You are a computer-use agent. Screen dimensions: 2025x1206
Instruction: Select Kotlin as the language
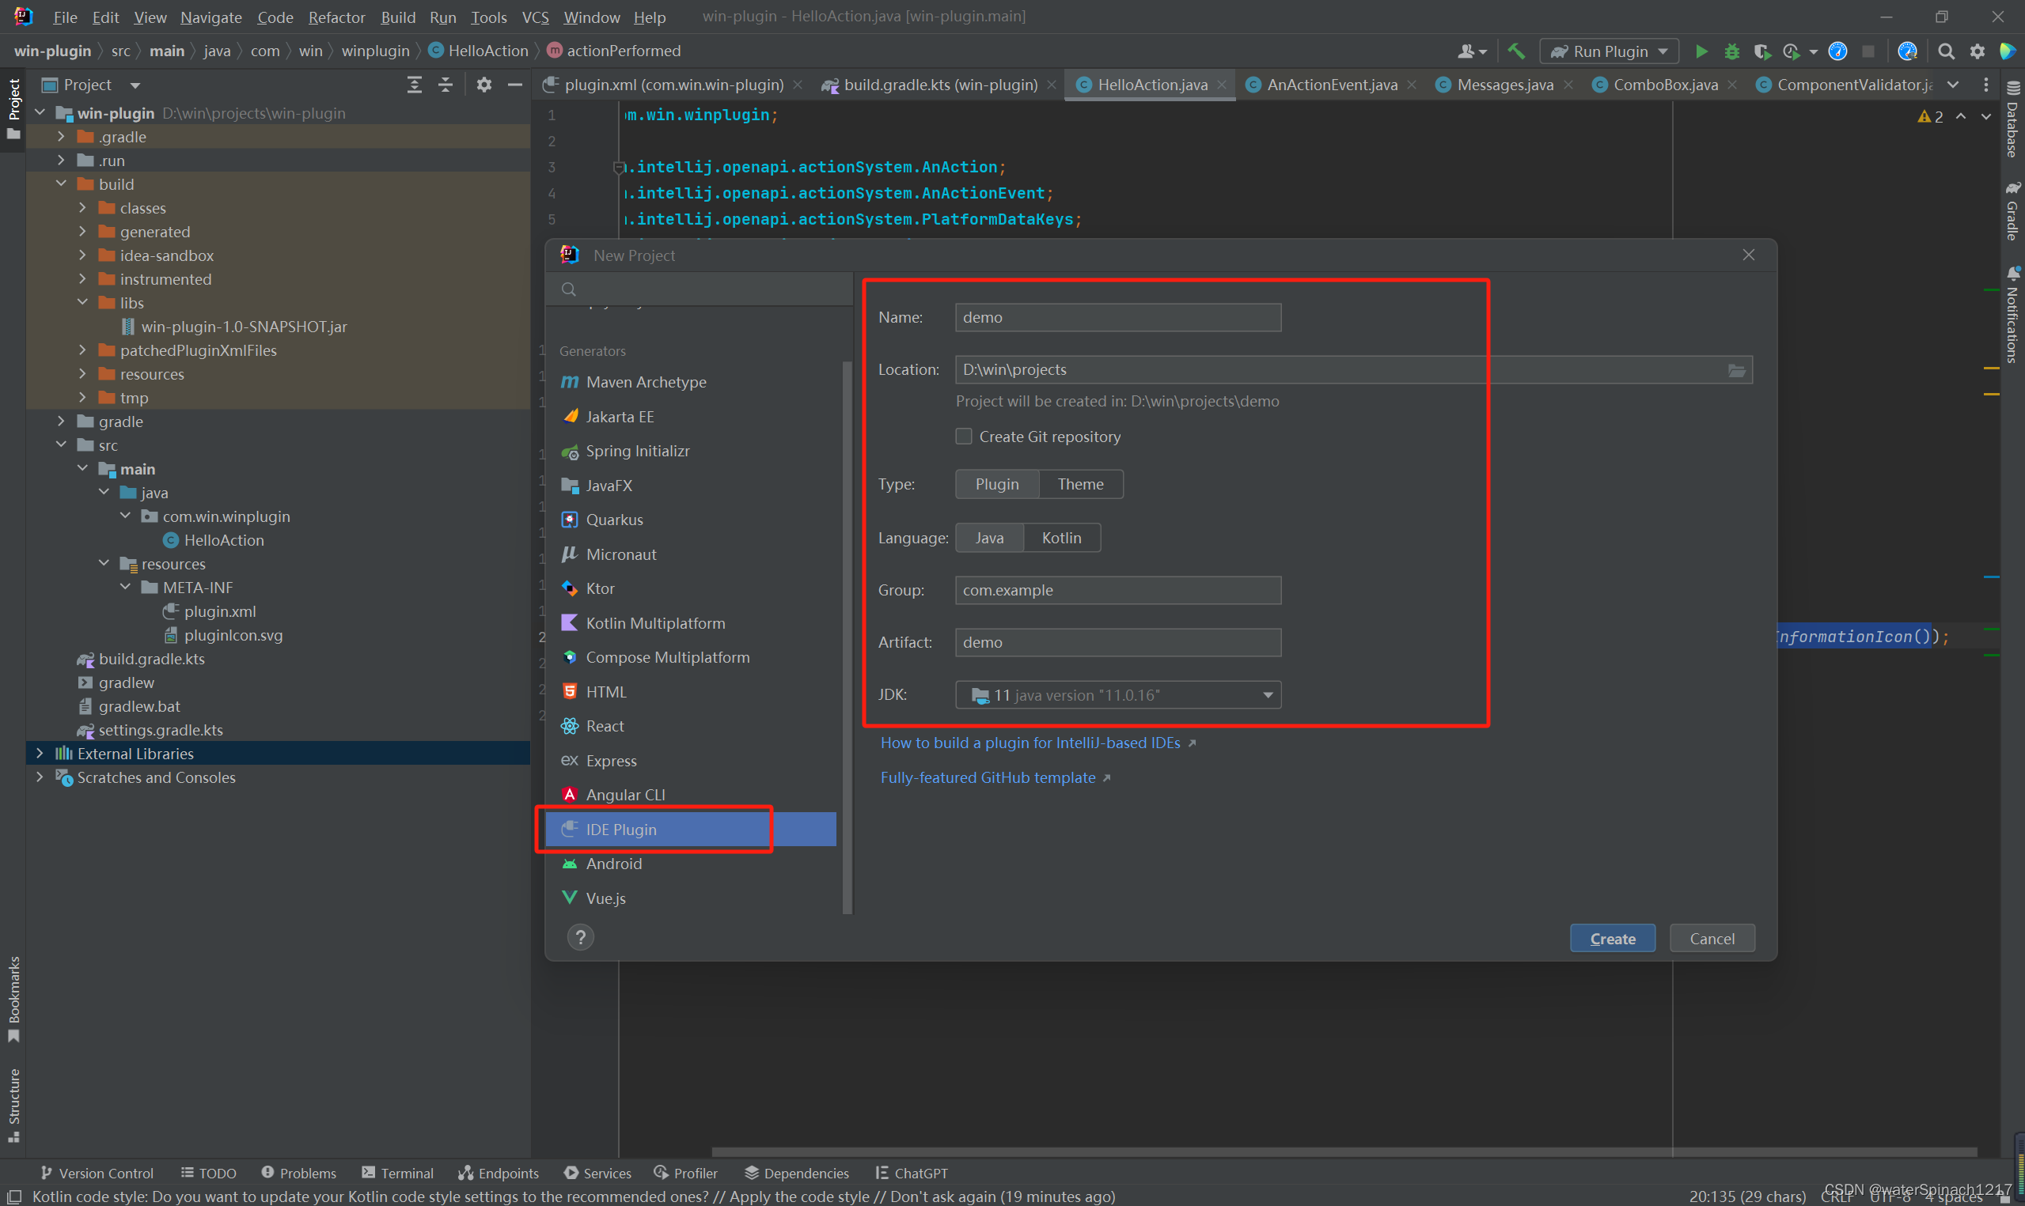coord(1061,538)
